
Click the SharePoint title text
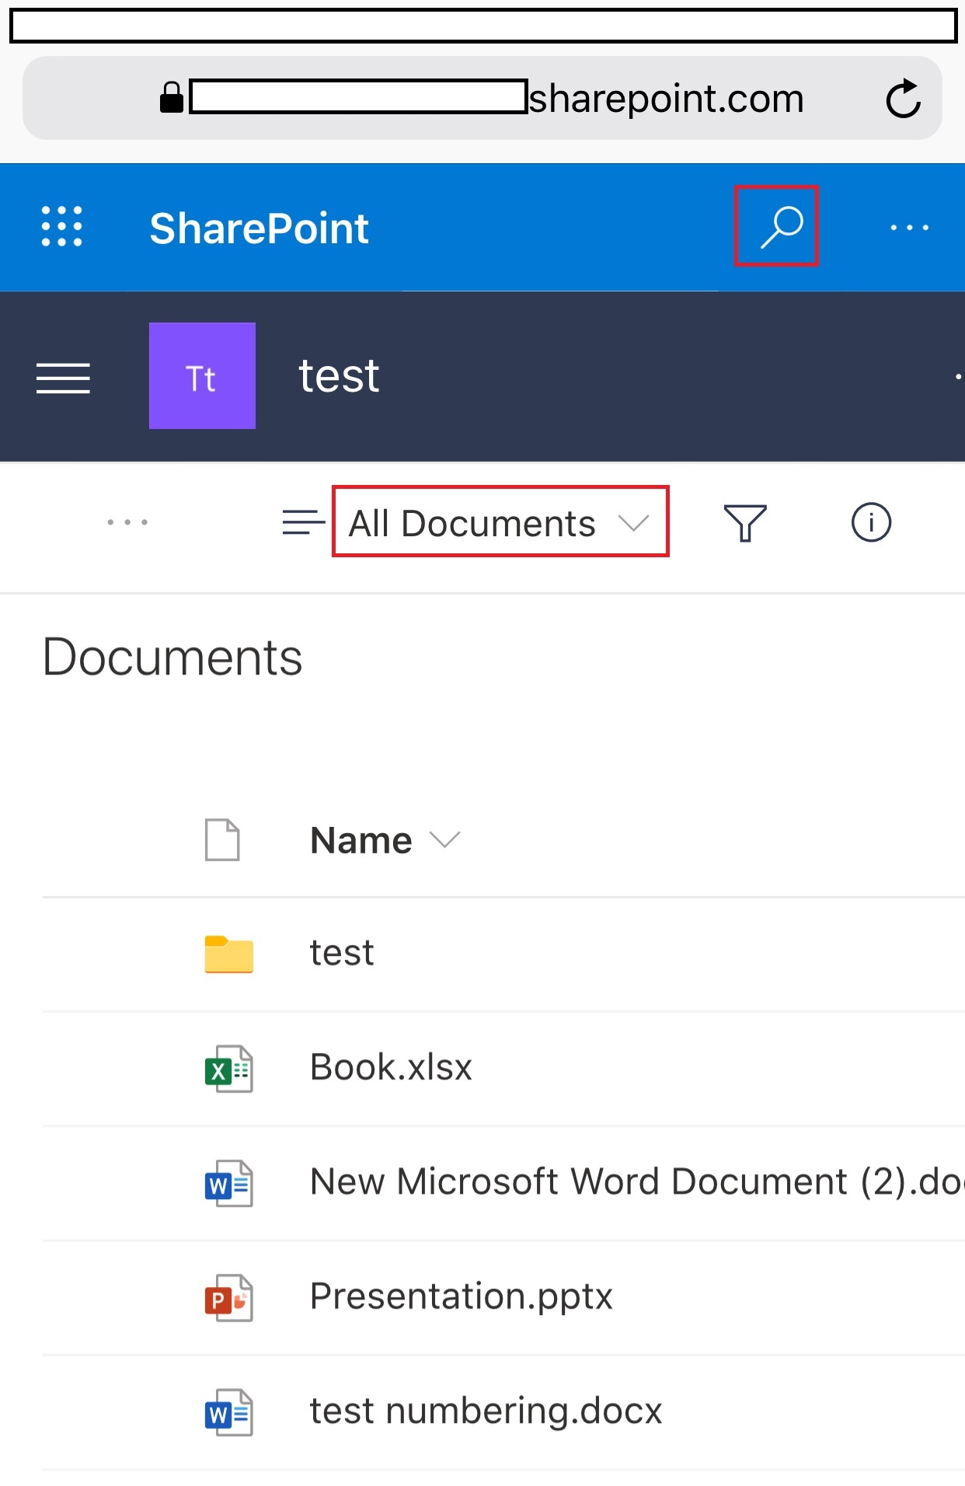pyautogui.click(x=259, y=228)
